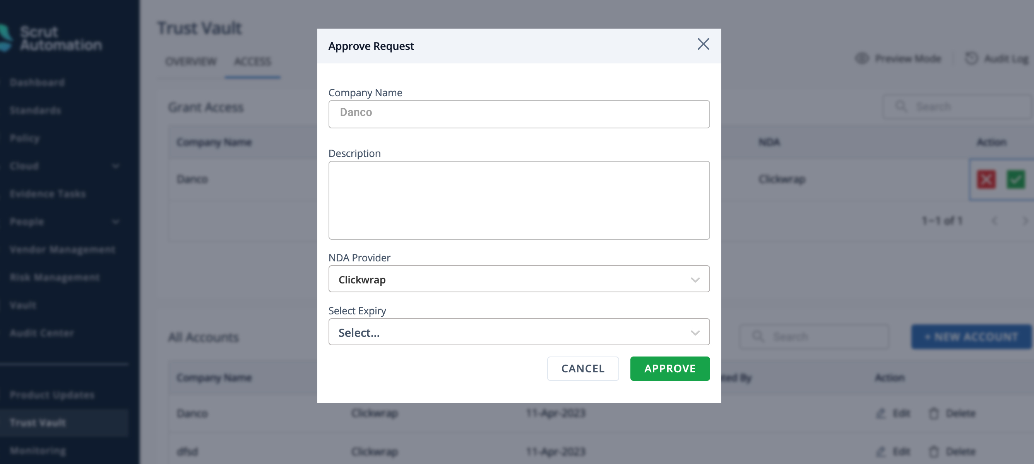Click the Delete trash icon for dfsd account
This screenshot has width=1034, height=464.
[x=934, y=452]
